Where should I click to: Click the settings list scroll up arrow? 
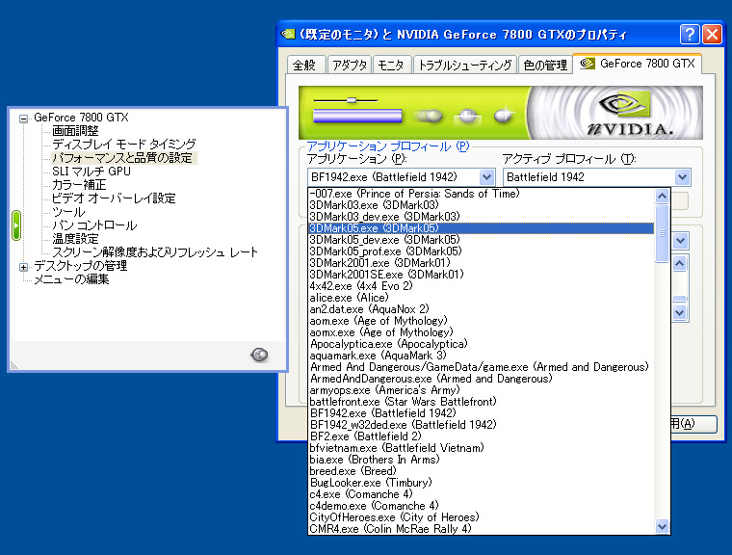680,263
